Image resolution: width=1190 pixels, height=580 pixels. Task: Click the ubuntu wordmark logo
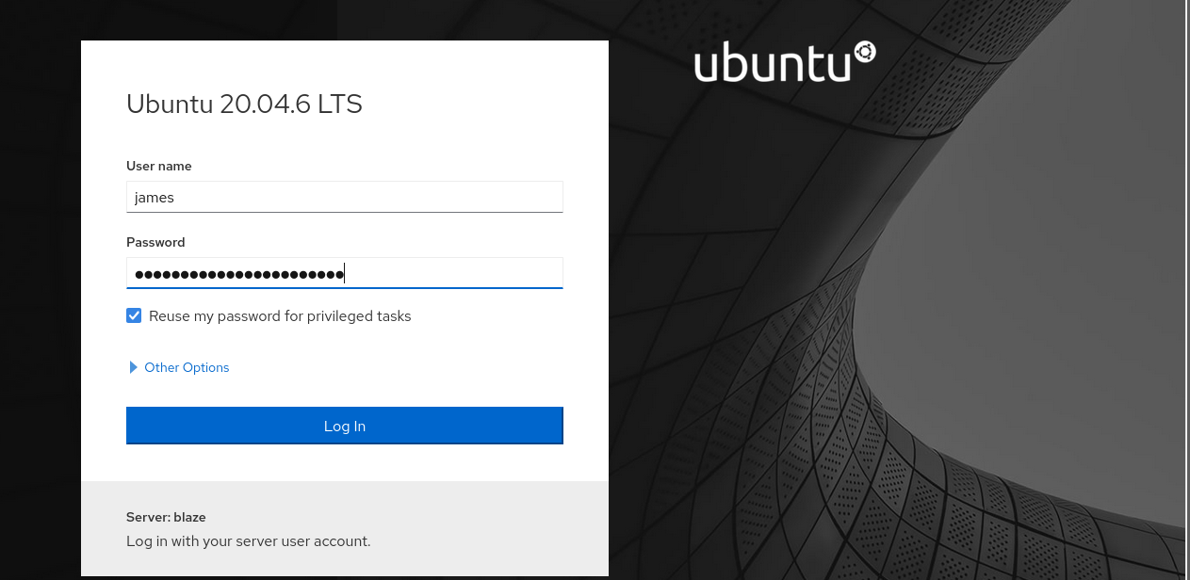pyautogui.click(x=773, y=64)
